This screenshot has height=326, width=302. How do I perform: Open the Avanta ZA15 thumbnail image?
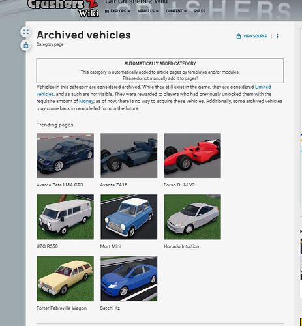click(129, 156)
